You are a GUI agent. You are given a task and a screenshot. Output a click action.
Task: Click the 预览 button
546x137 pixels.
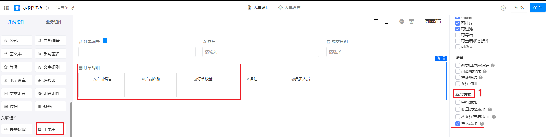click(x=519, y=7)
